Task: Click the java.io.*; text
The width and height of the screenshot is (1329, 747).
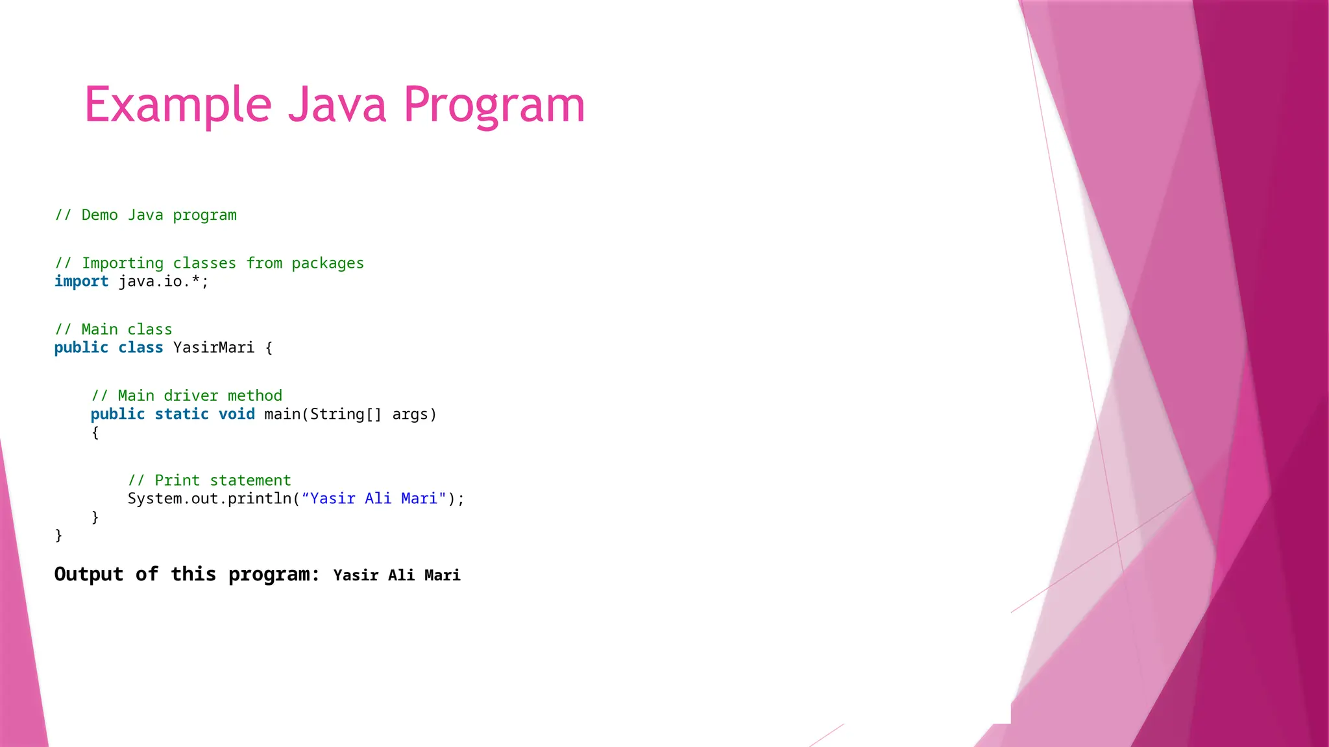Action: tap(164, 281)
